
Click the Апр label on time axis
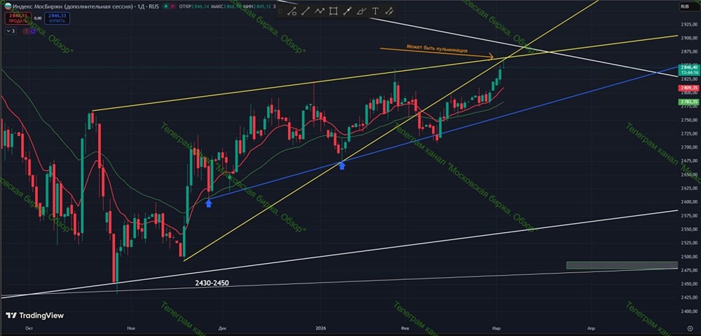[592, 328]
